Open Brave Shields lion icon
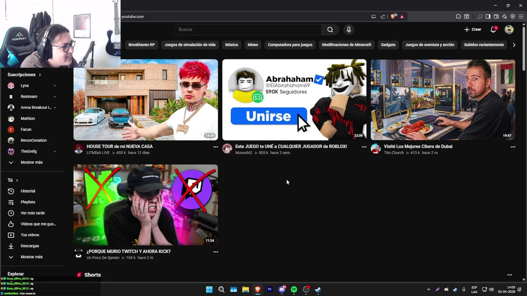Viewport: 527px width, 296px height. [x=393, y=16]
